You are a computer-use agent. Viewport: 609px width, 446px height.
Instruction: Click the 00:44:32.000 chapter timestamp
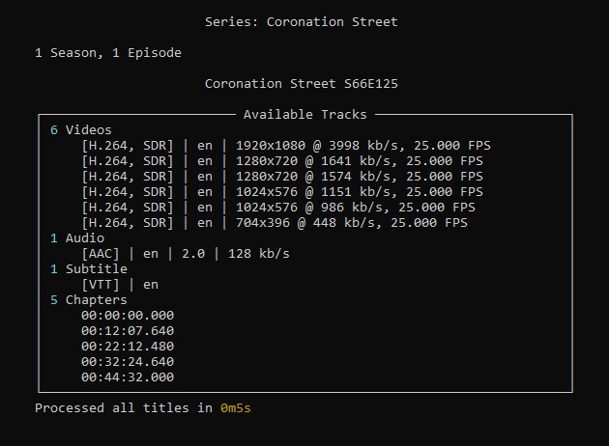(128, 377)
